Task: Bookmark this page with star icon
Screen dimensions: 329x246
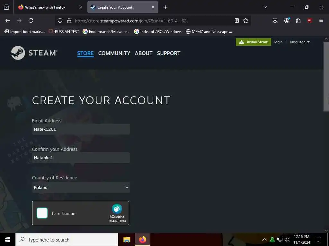Action: 246,20
